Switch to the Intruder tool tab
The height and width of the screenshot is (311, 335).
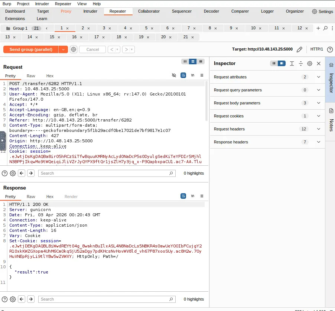90,11
